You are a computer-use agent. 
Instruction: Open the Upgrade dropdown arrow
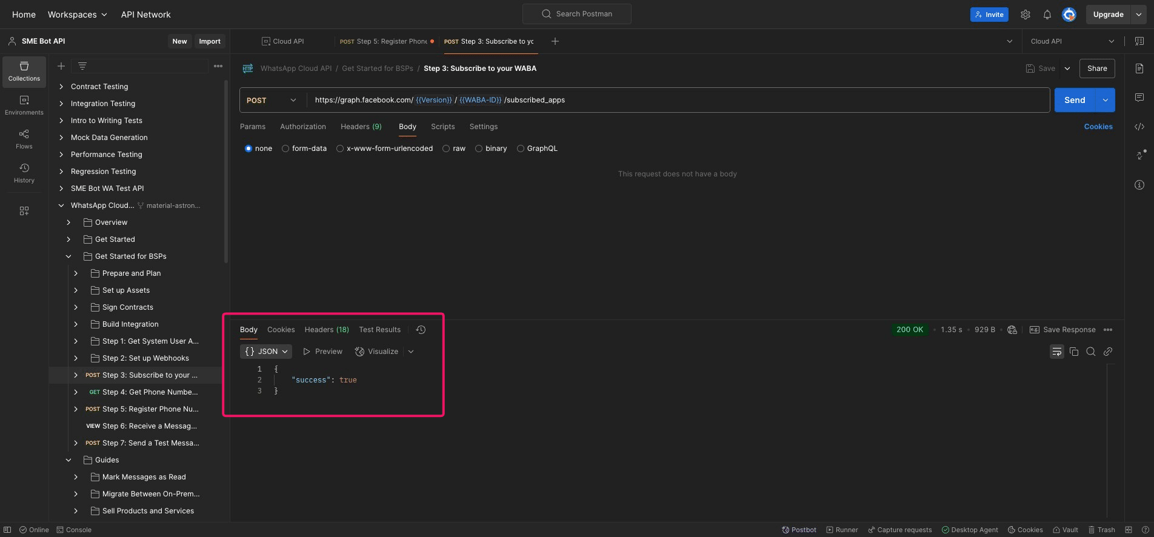1139,15
